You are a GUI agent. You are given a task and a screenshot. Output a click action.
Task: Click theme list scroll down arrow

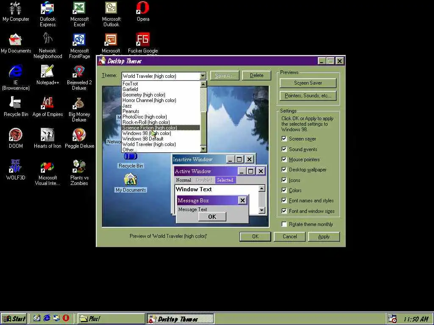coord(203,149)
